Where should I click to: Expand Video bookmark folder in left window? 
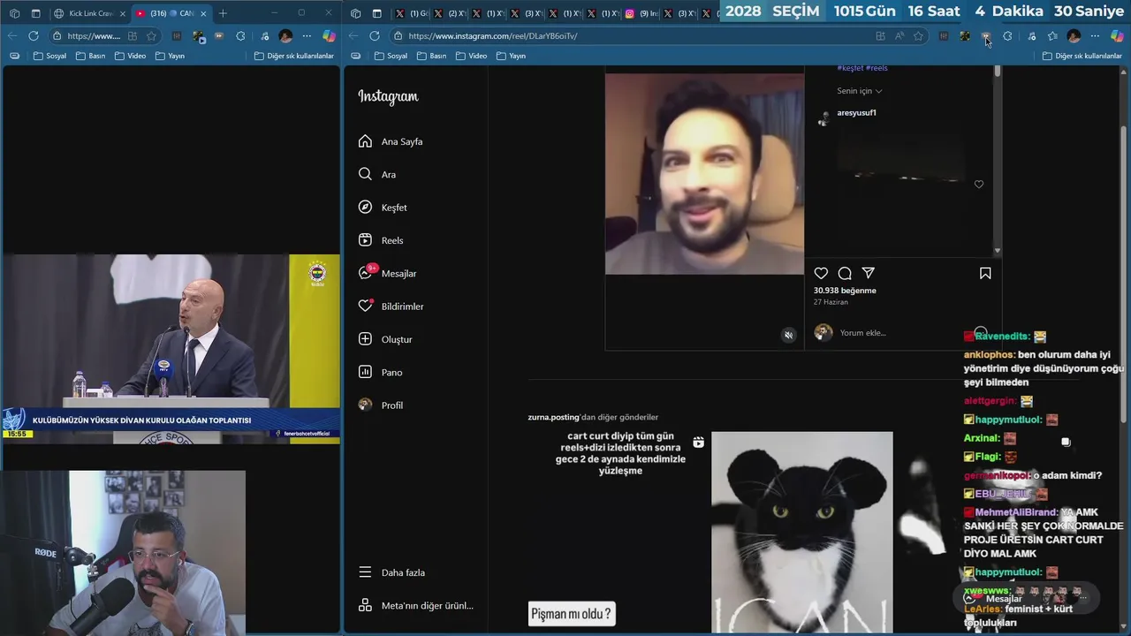pos(130,56)
